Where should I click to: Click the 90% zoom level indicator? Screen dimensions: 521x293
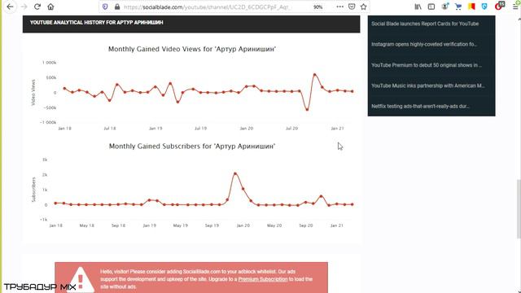[317, 7]
